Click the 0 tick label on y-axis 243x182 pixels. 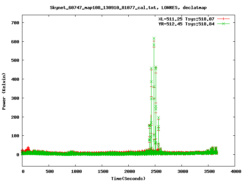[18, 155]
